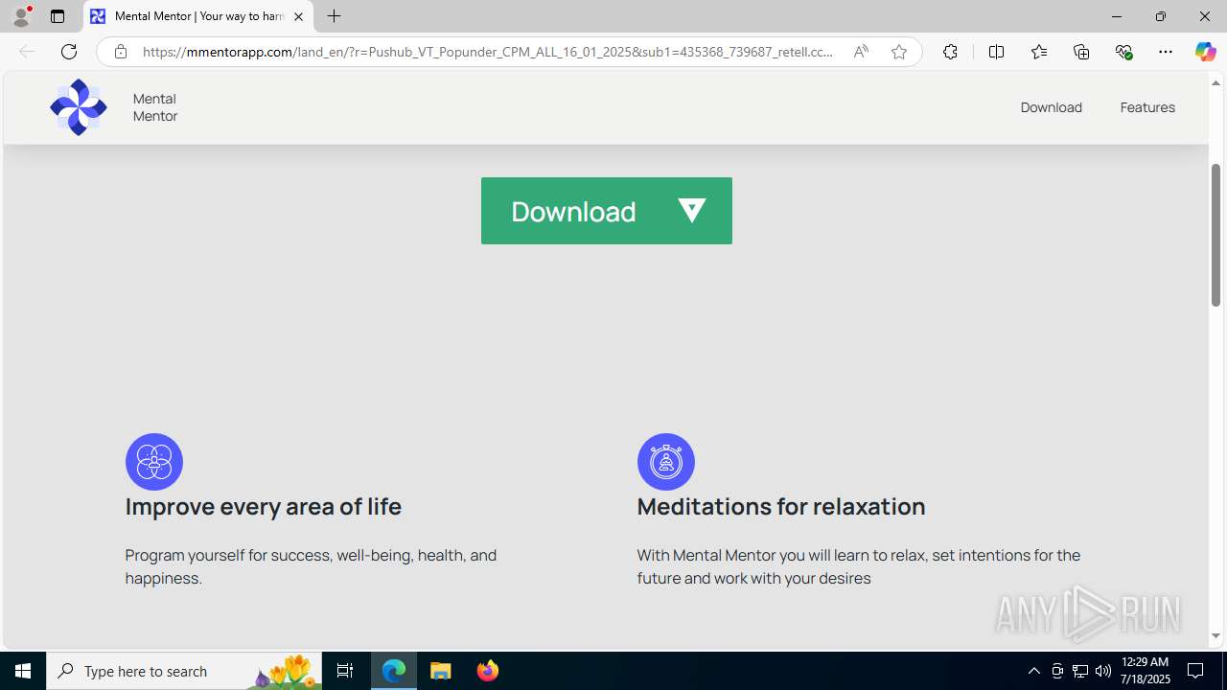Viewport: 1227px width, 690px height.
Task: Click the Mental Mentor brand name text
Action: tap(155, 107)
